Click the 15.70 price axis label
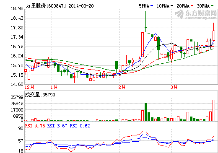This screenshot has height=153, width=218. coord(17,65)
